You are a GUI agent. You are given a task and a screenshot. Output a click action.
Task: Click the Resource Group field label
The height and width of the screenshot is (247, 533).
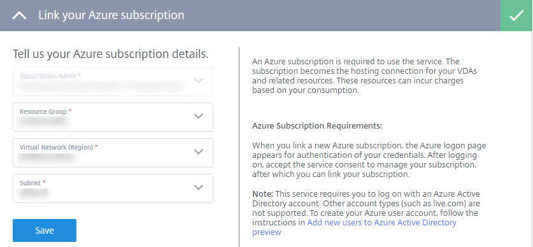click(x=46, y=111)
